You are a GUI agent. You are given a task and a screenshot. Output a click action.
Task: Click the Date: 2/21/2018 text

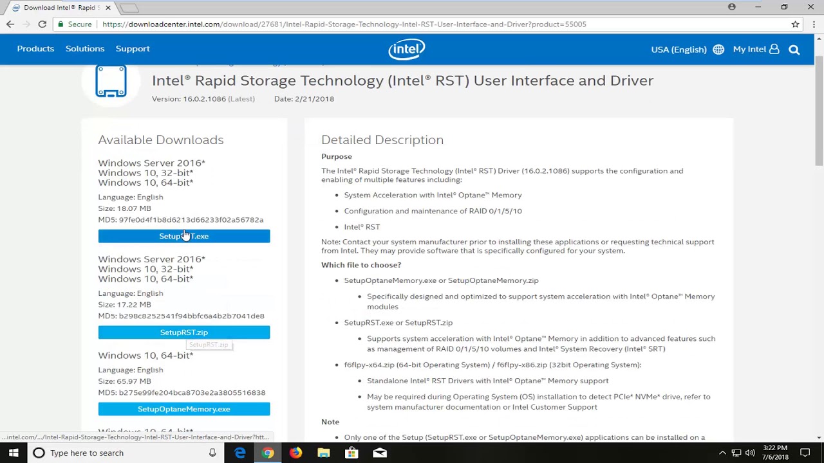pyautogui.click(x=304, y=99)
